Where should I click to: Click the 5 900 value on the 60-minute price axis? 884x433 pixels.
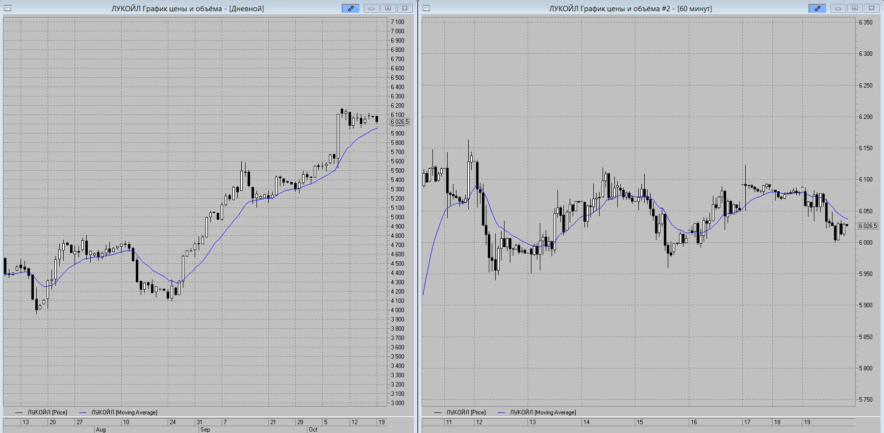[866, 305]
